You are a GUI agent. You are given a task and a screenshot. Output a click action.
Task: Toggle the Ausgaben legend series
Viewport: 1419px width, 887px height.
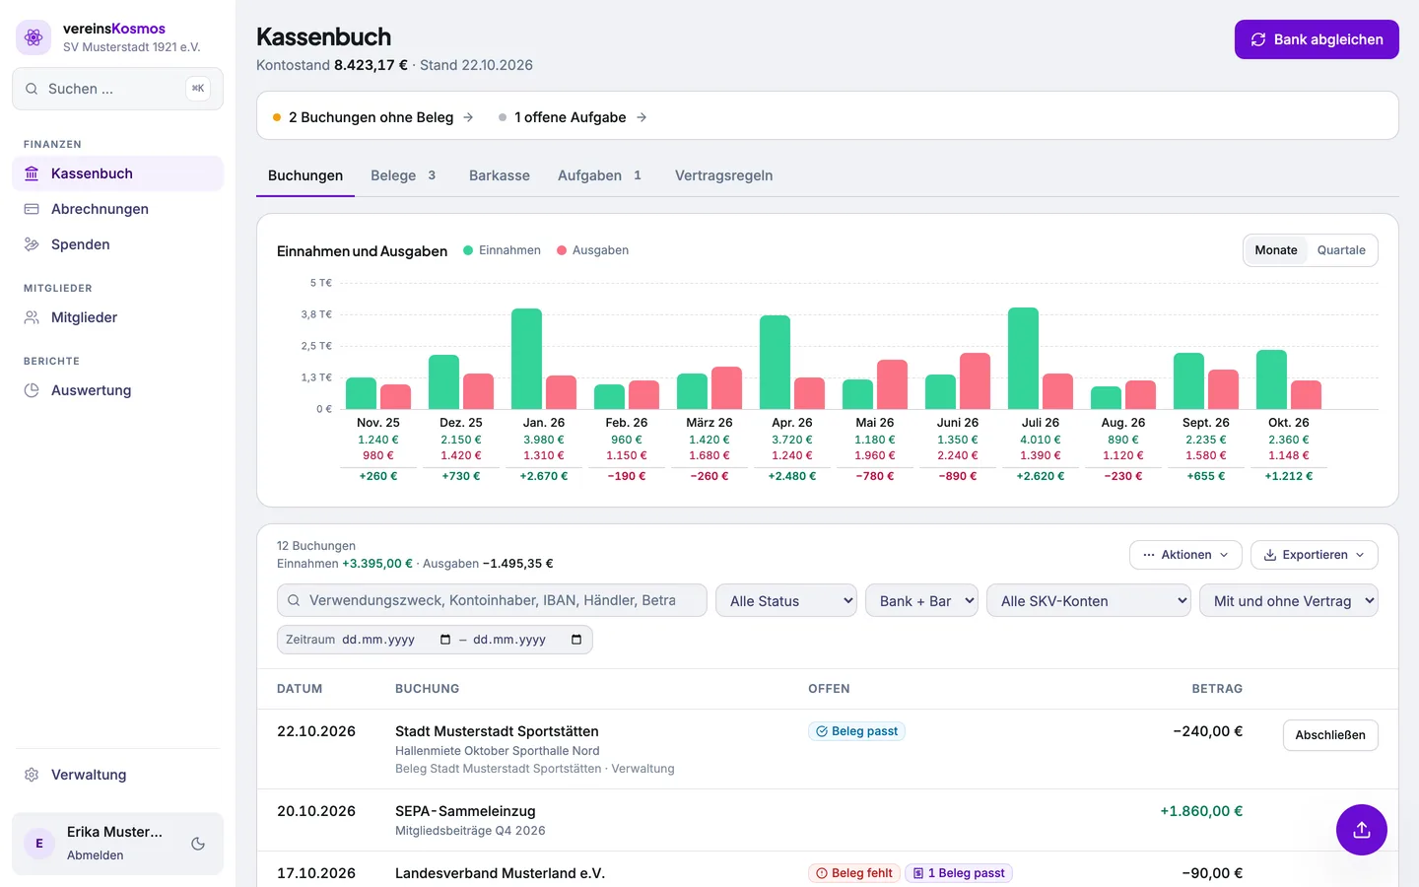[592, 250]
